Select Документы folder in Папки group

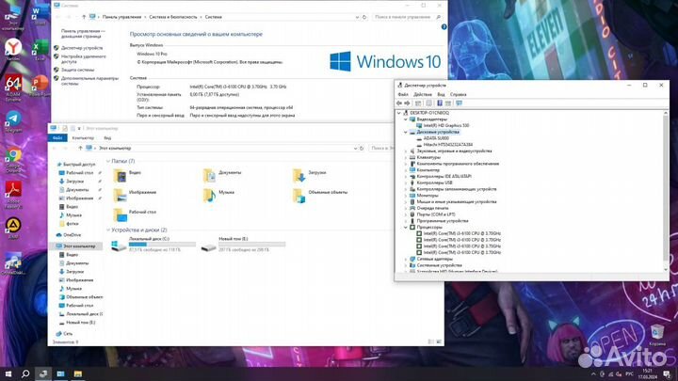[x=222, y=175]
